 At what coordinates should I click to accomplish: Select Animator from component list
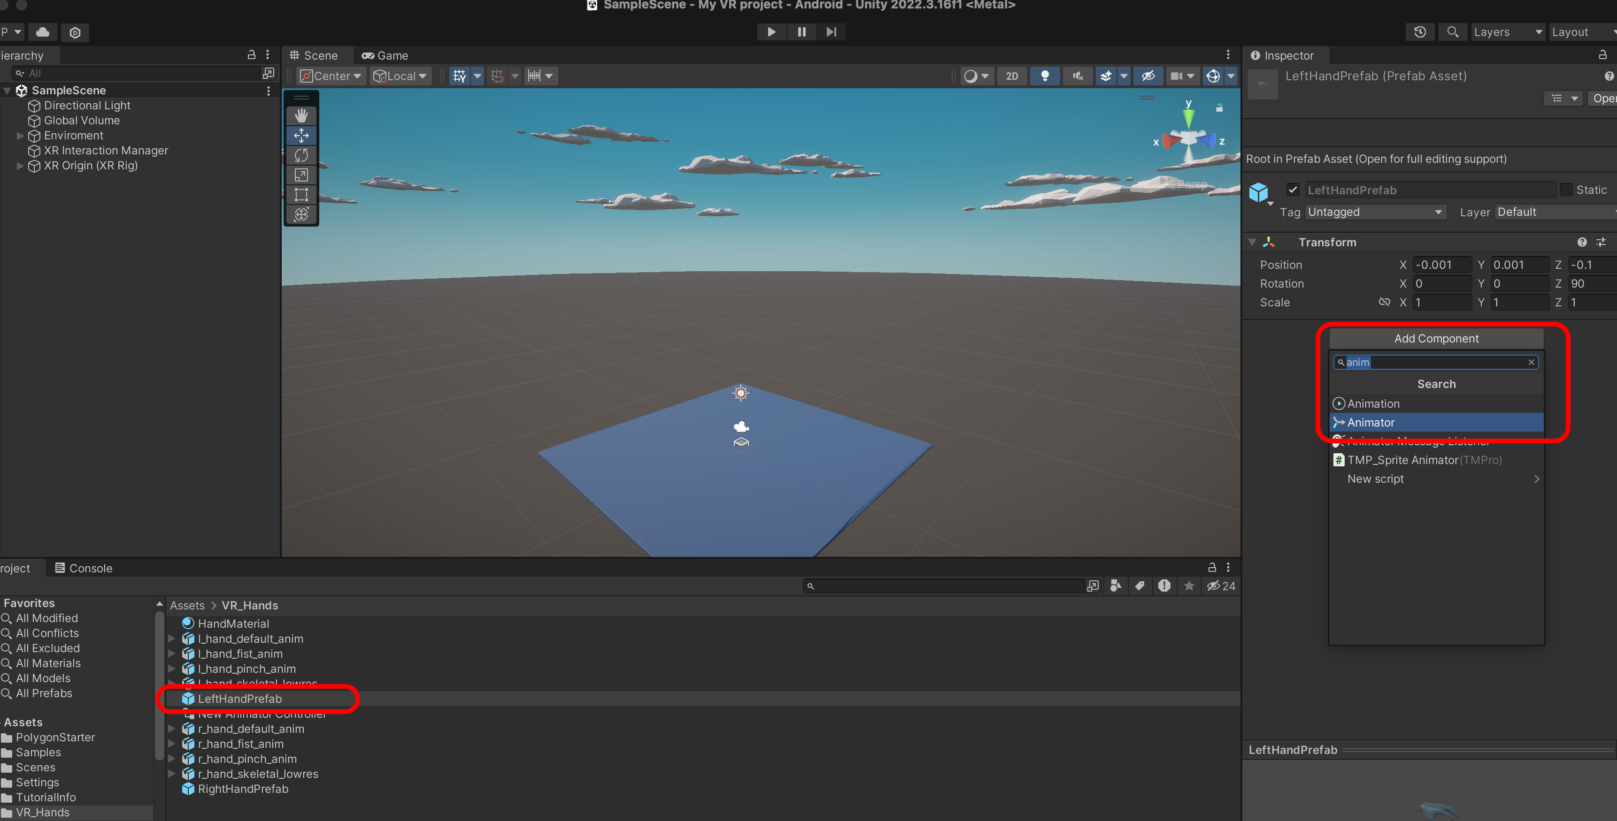1371,422
